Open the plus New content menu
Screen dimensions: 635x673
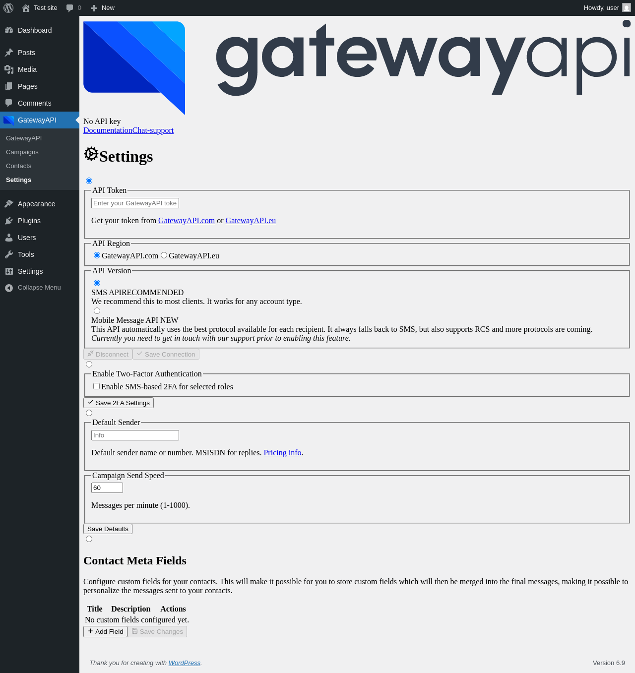pos(94,8)
